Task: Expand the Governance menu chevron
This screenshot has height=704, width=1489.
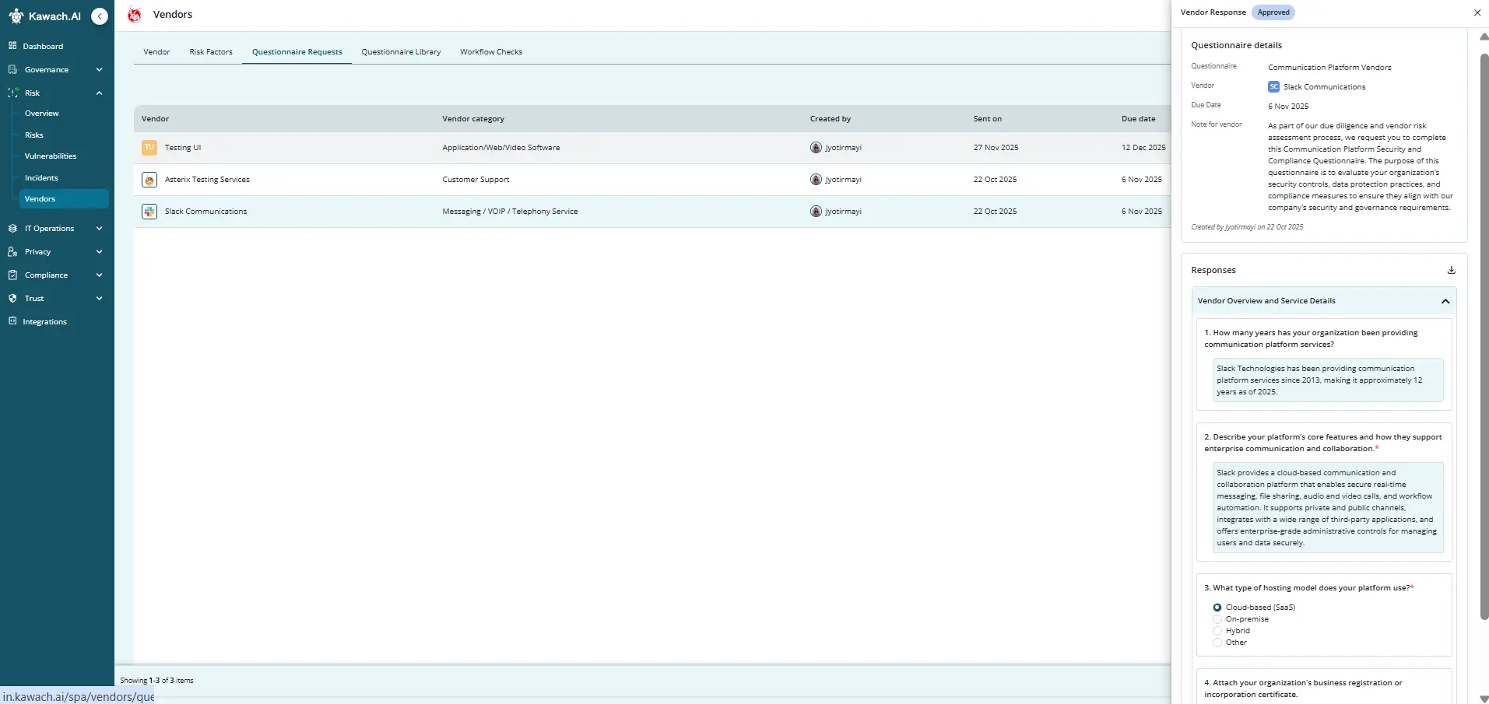Action: pos(99,69)
